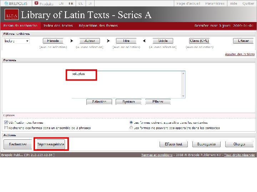Click the Réponses/période button
This screenshot has width=257, height=192.
(51, 144)
